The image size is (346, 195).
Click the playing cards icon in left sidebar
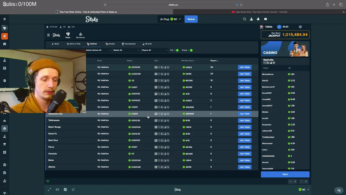[x=4, y=28]
